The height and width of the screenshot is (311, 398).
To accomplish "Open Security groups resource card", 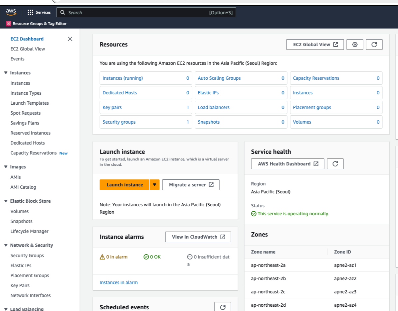I will 146,122.
